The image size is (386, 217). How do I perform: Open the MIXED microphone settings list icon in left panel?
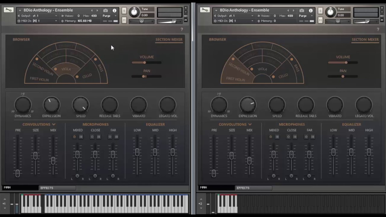pyautogui.click(x=81, y=137)
